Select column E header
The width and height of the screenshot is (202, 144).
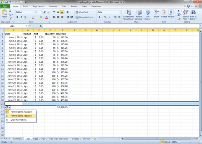pos(62,31)
